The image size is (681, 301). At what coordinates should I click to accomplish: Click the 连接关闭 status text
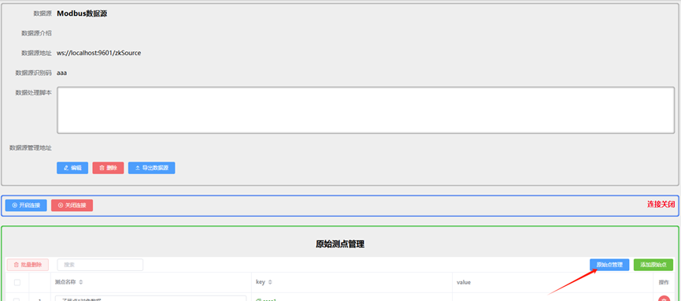click(x=661, y=204)
